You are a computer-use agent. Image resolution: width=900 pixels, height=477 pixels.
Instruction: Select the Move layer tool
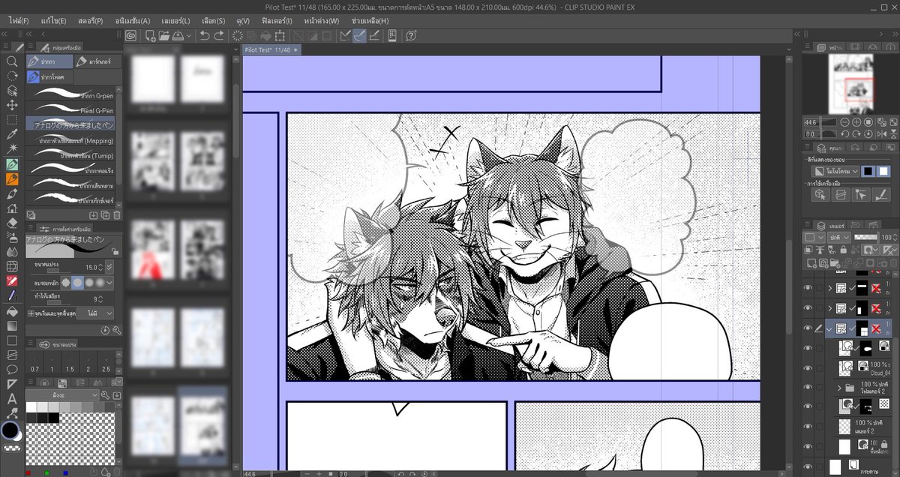(x=11, y=105)
